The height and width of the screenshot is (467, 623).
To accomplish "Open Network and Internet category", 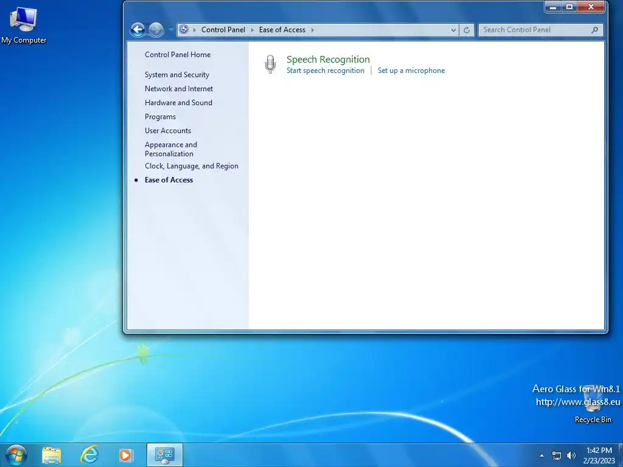I will (x=179, y=89).
